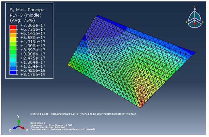Click the Z label on the view compass
The height and width of the screenshot is (137, 209).
pos(186,22)
